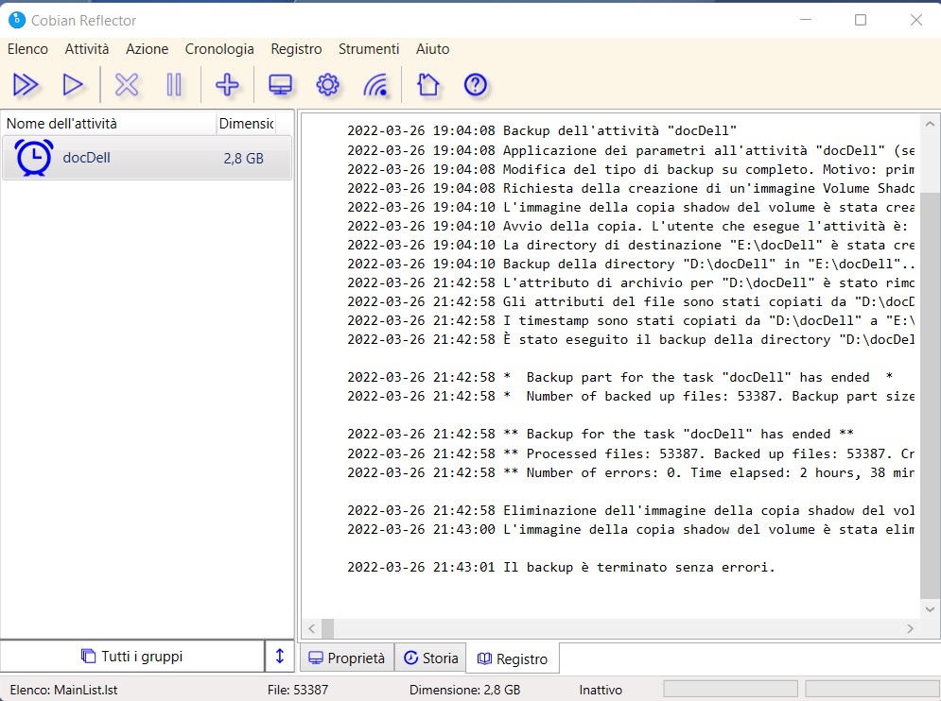This screenshot has height=701, width=941.
Task: Open the Registro menu
Action: [x=296, y=49]
